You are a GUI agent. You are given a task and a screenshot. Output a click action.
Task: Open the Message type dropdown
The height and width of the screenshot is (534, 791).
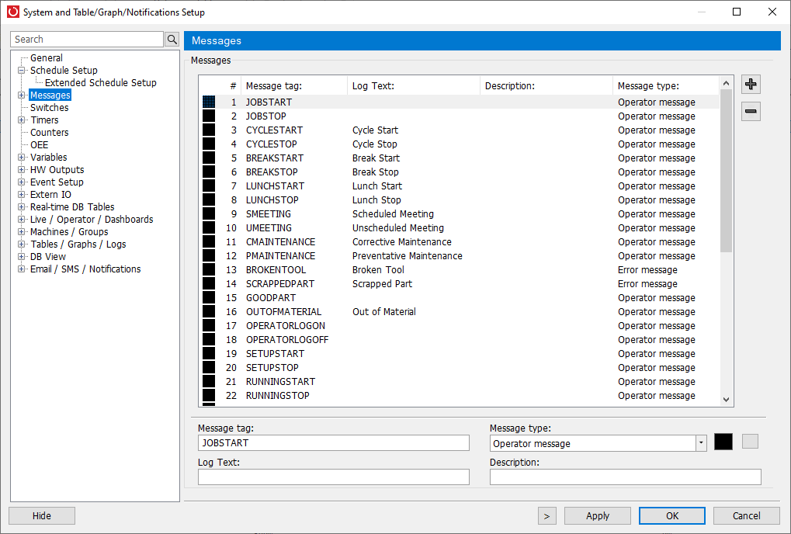click(701, 443)
